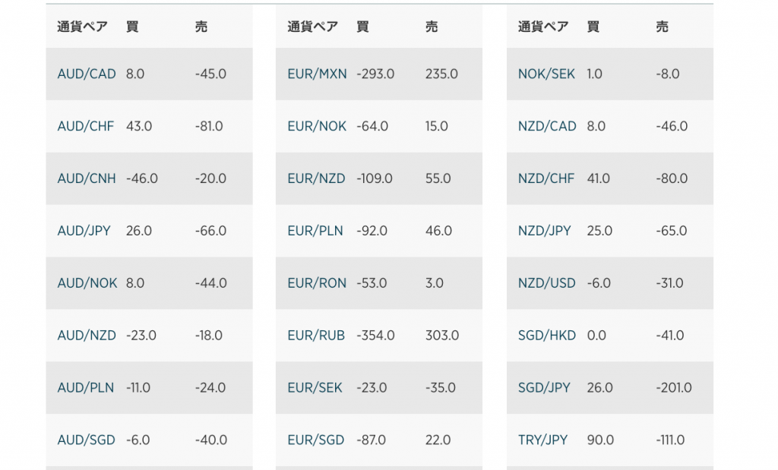Viewport: 778px width, 470px height.
Task: Click the AUD/NZD pair link
Action: tap(87, 336)
